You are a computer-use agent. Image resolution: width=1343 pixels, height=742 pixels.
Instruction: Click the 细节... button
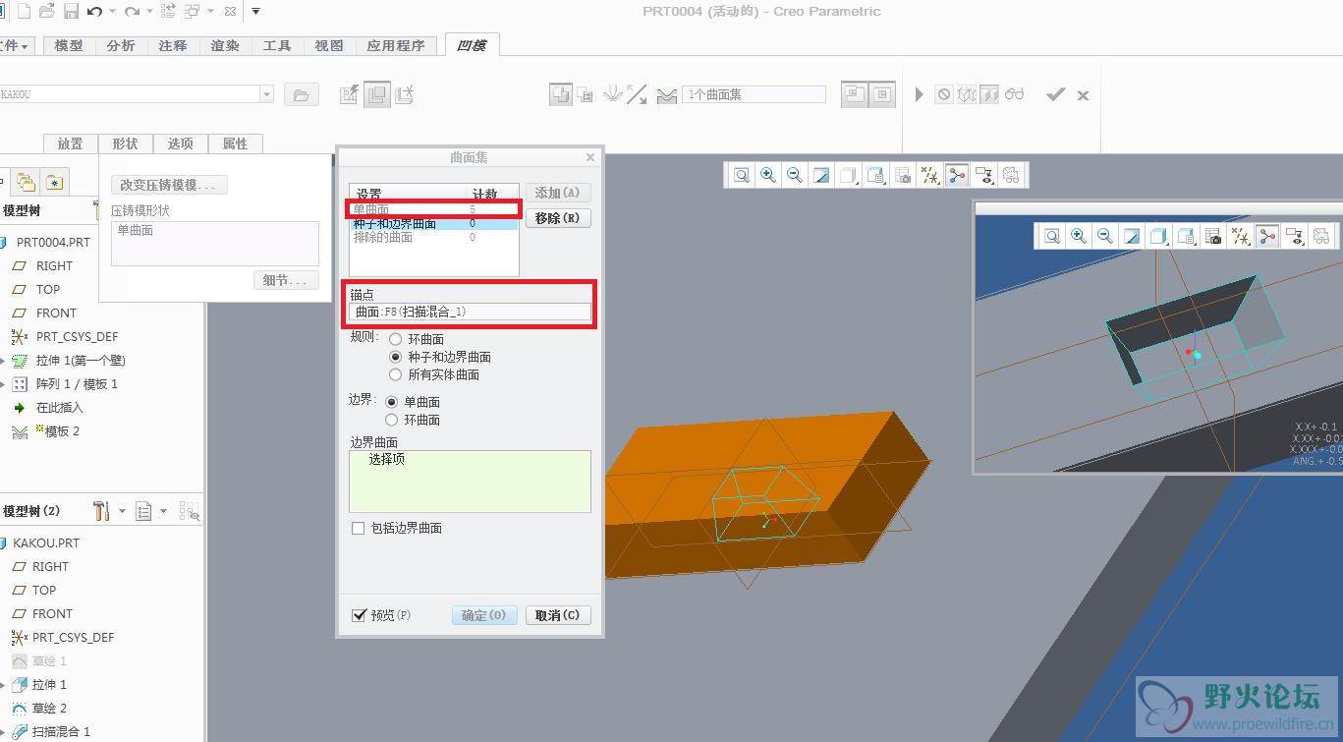point(286,281)
